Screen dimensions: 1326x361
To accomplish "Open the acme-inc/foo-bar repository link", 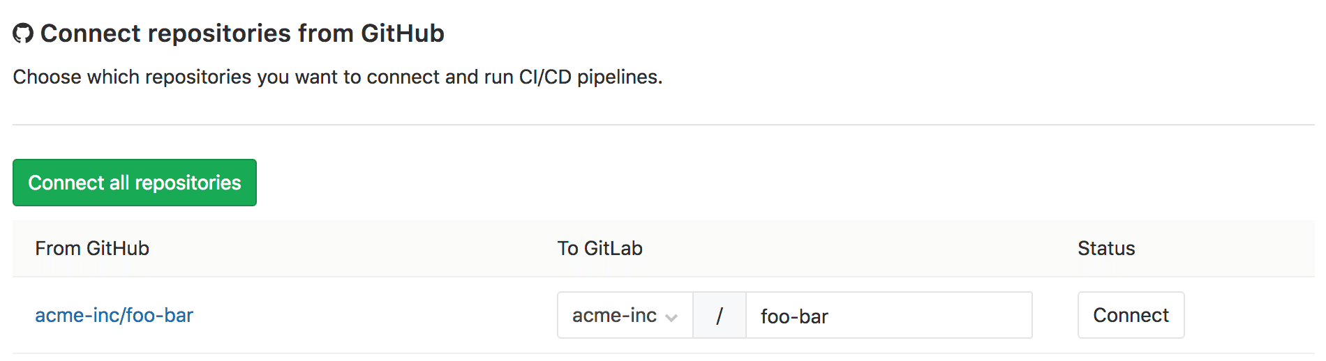I will click(x=114, y=316).
